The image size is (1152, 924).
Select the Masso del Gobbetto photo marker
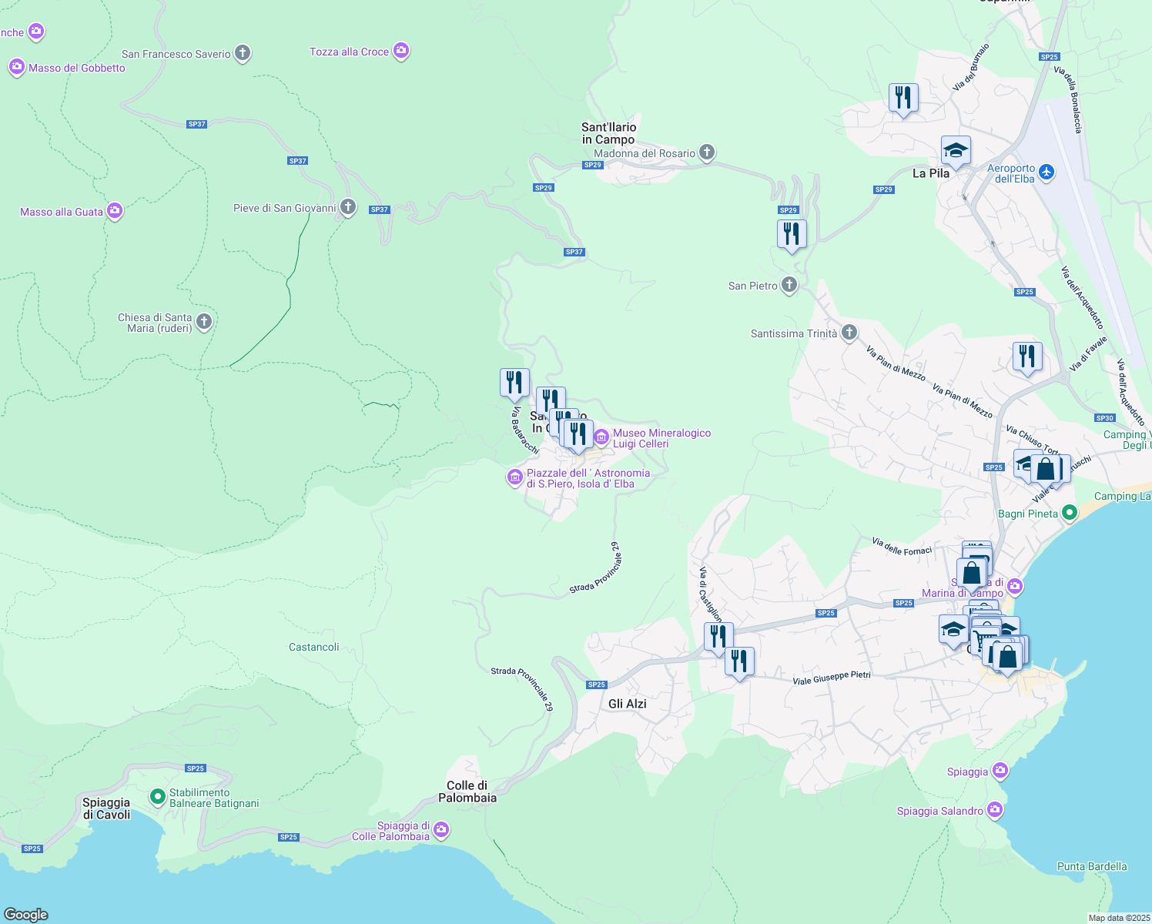[16, 68]
